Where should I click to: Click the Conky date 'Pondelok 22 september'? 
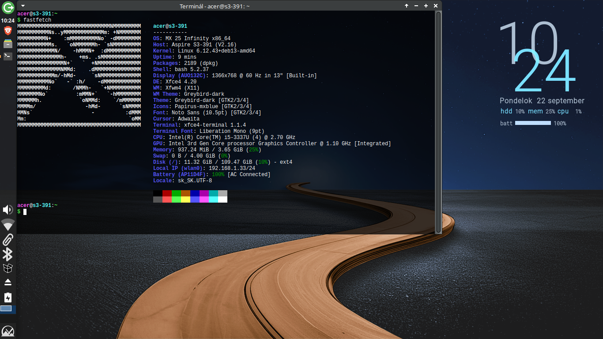(542, 101)
